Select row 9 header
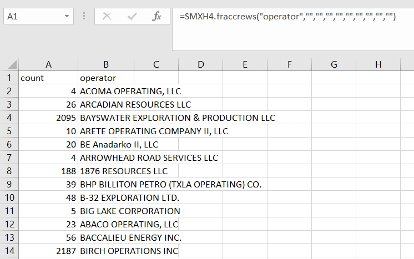This screenshot has width=414, height=259. point(9,184)
